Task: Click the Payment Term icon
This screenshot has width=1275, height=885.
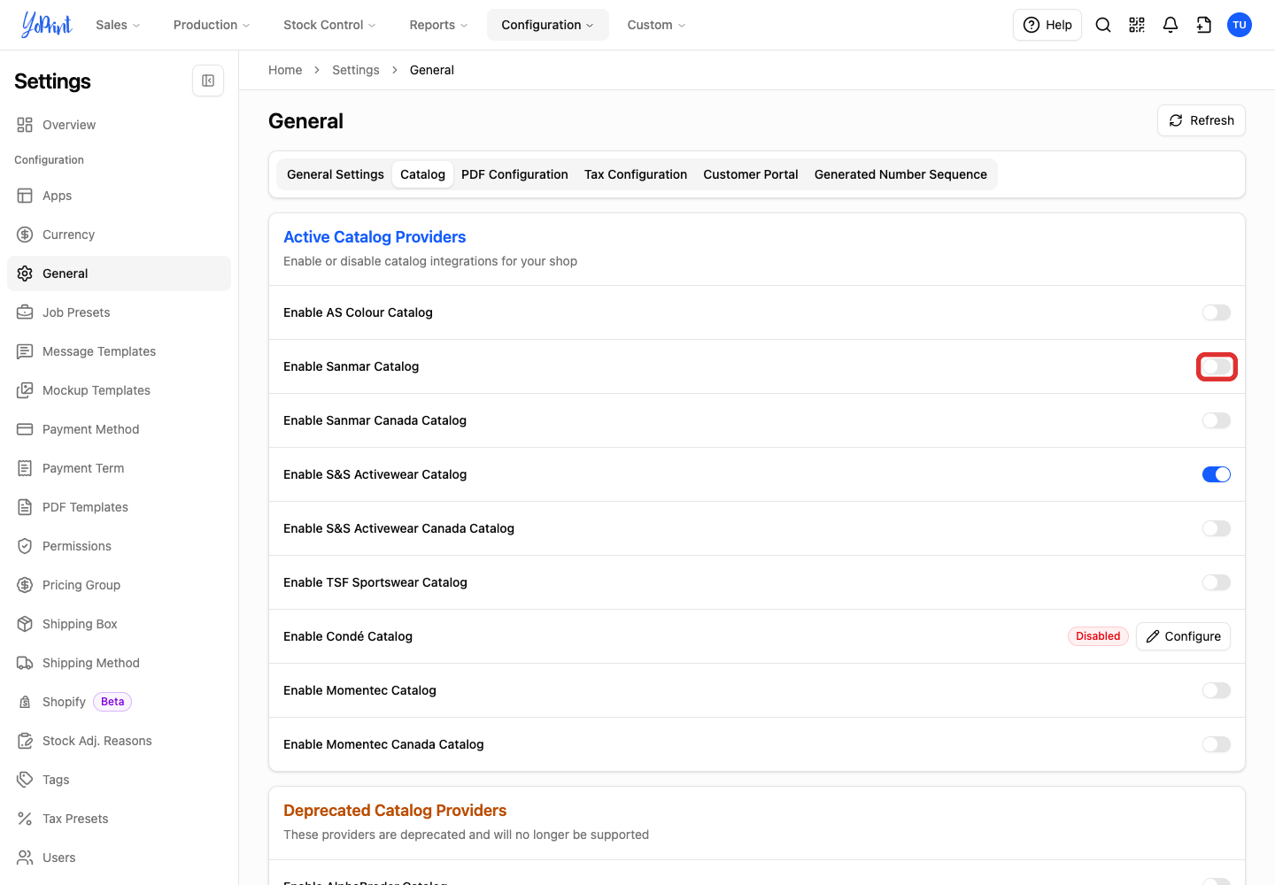Action: (25, 468)
